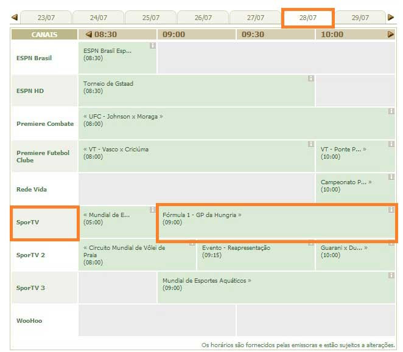Open info icon for Torneio de Gstaad

click(311, 78)
